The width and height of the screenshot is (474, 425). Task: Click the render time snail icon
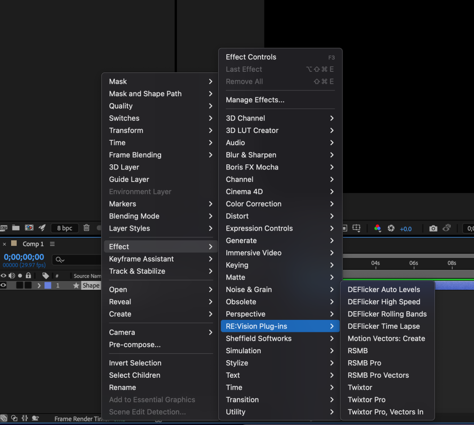click(35, 418)
